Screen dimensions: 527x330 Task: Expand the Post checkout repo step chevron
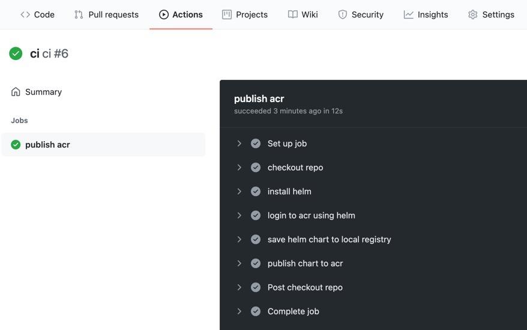pos(239,287)
